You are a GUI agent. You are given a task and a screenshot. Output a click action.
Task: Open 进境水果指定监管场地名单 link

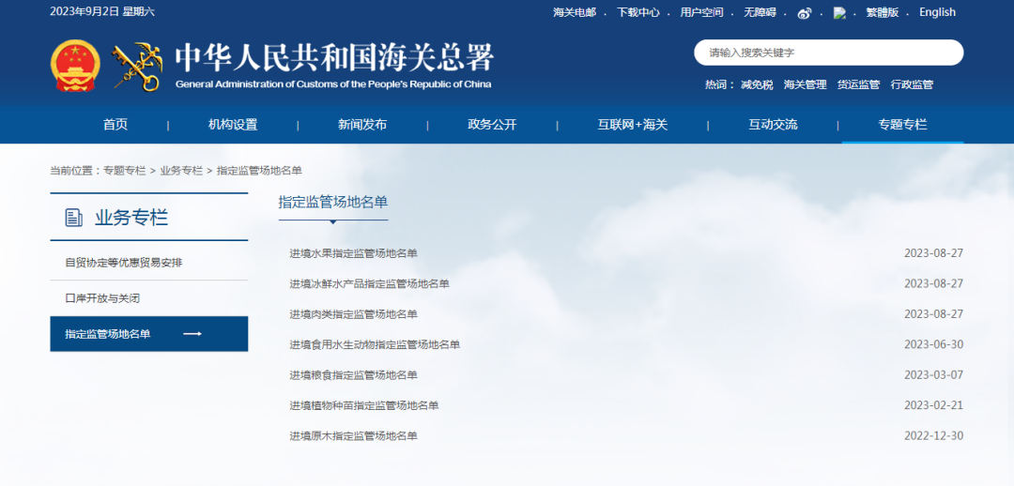tap(353, 253)
